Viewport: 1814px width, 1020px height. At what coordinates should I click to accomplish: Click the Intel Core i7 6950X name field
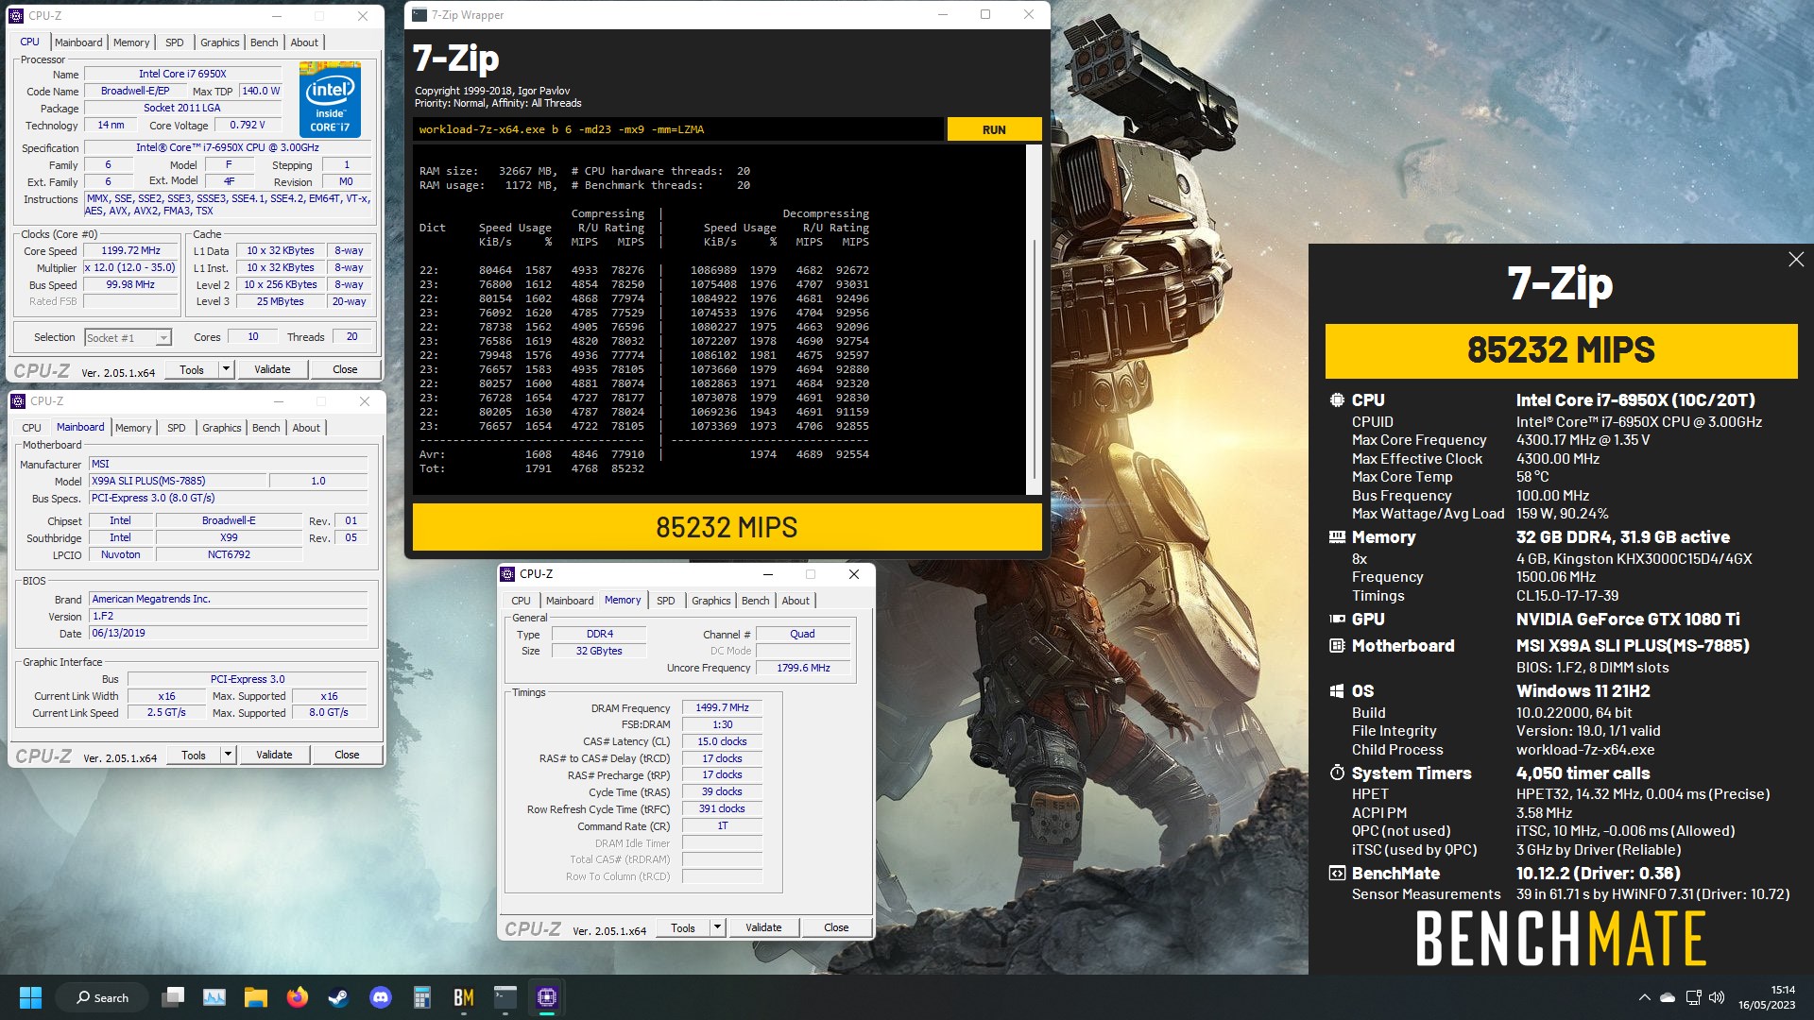[x=183, y=74]
